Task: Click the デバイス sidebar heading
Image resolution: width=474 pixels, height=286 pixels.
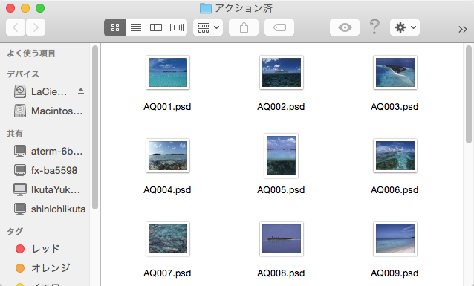Action: (x=23, y=74)
